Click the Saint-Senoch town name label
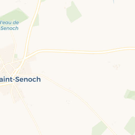Viewport: 135px width, 135px height. click(20, 79)
